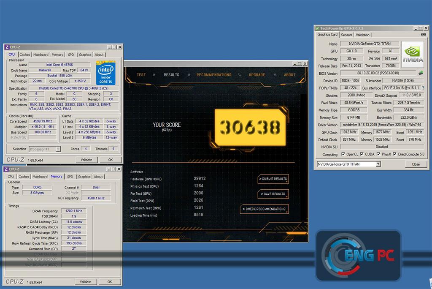The width and height of the screenshot is (432, 289).
Task: Click CHECK RECOMMENDATIONS button
Action: [264, 209]
